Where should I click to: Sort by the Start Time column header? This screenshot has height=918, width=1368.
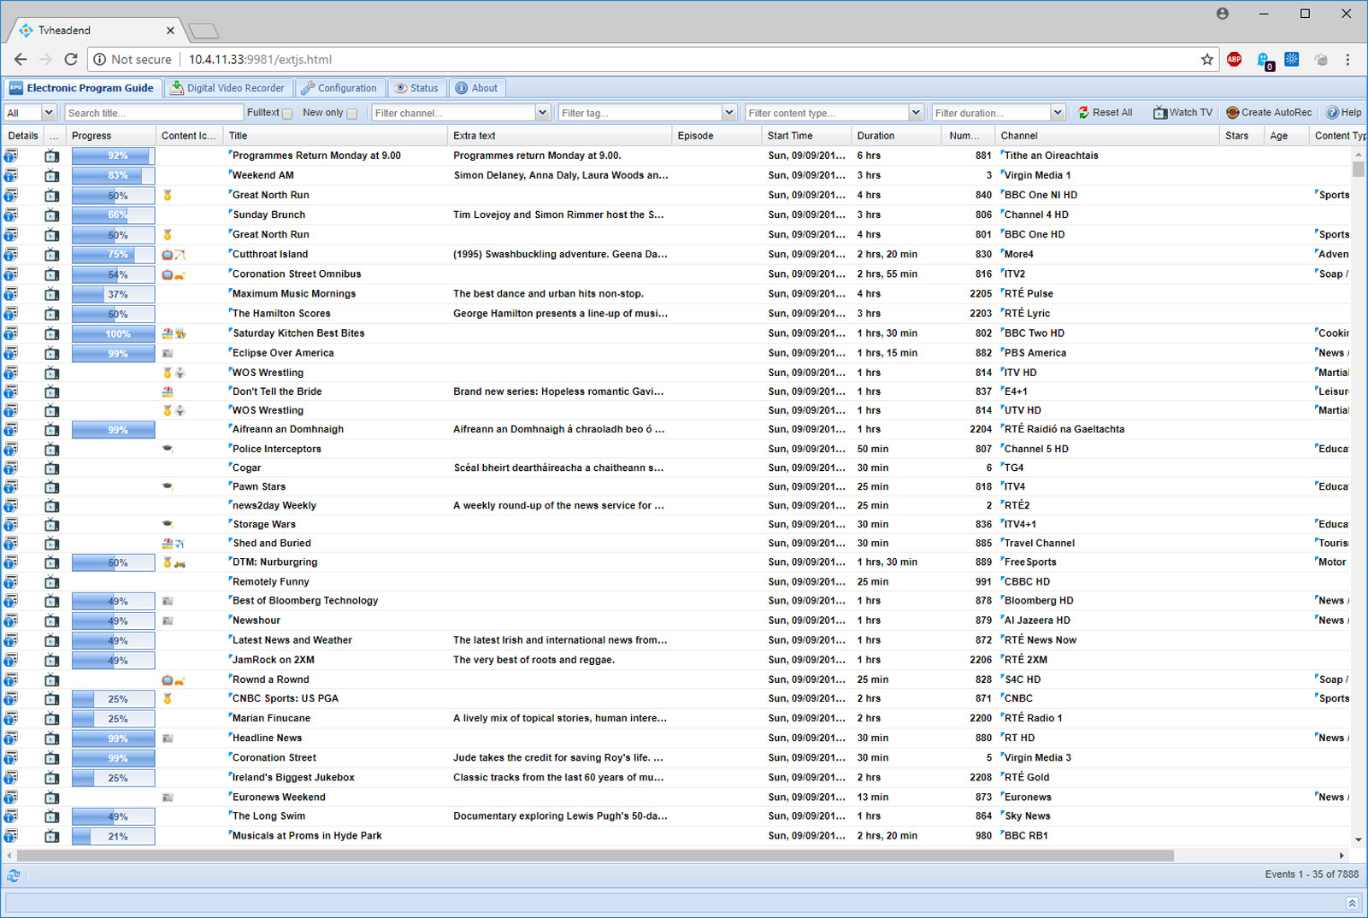pos(805,136)
